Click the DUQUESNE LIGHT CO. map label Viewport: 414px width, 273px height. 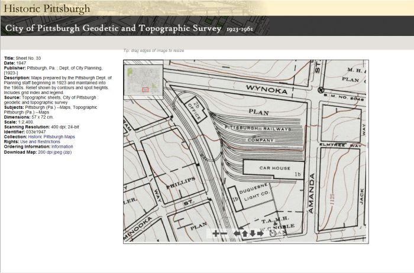pyautogui.click(x=254, y=192)
